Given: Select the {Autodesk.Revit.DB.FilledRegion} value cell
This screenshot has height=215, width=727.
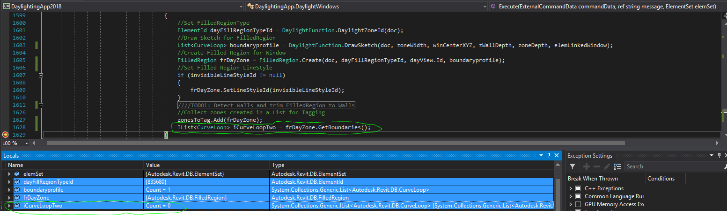Looking at the screenshot, I should click(x=206, y=198).
